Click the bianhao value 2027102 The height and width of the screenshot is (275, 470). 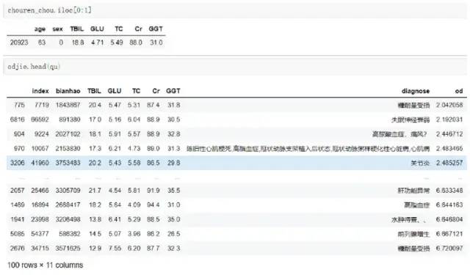68,134
